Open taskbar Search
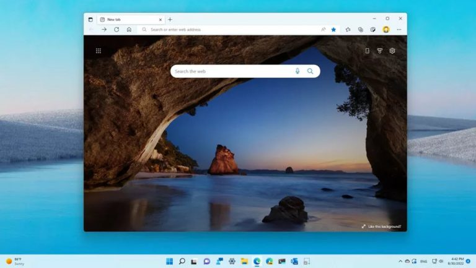 [182, 261]
